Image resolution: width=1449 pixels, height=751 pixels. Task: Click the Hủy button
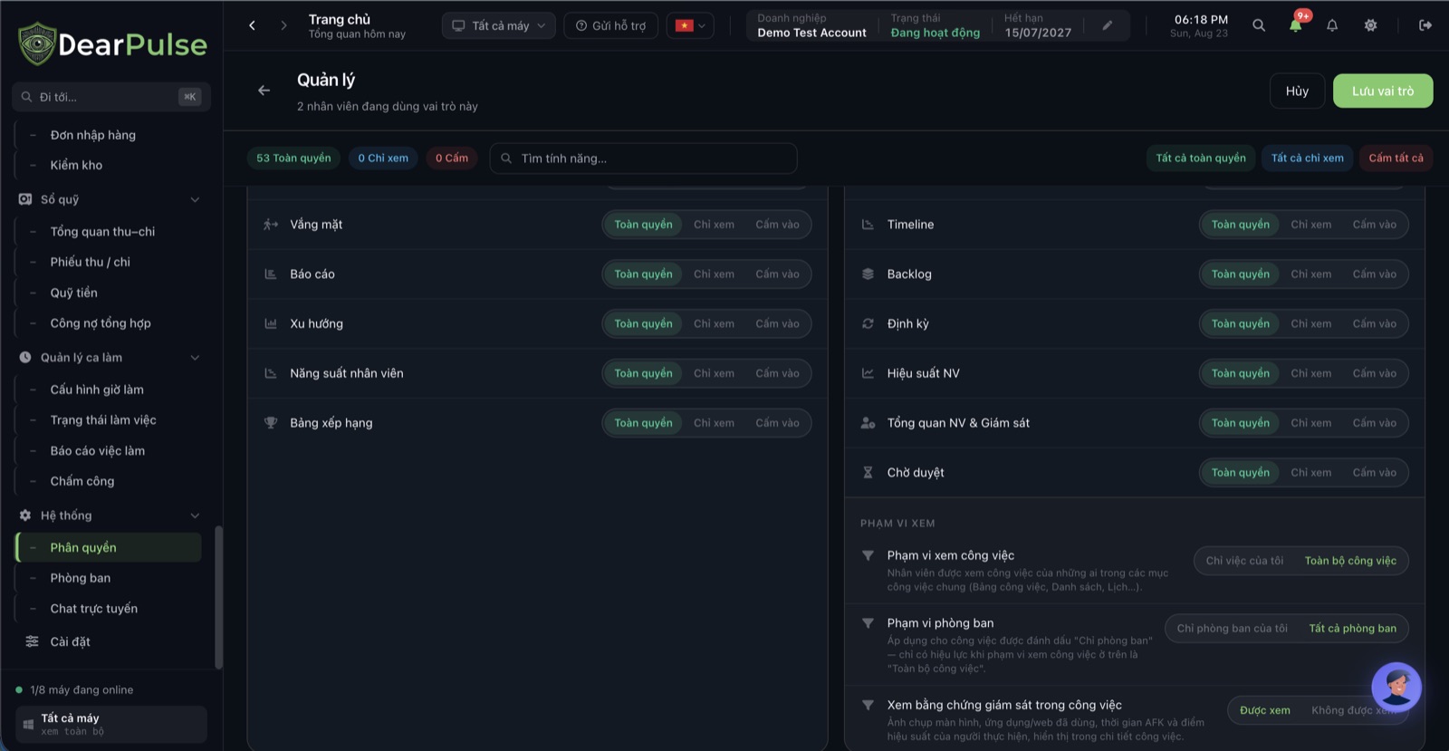(1297, 91)
